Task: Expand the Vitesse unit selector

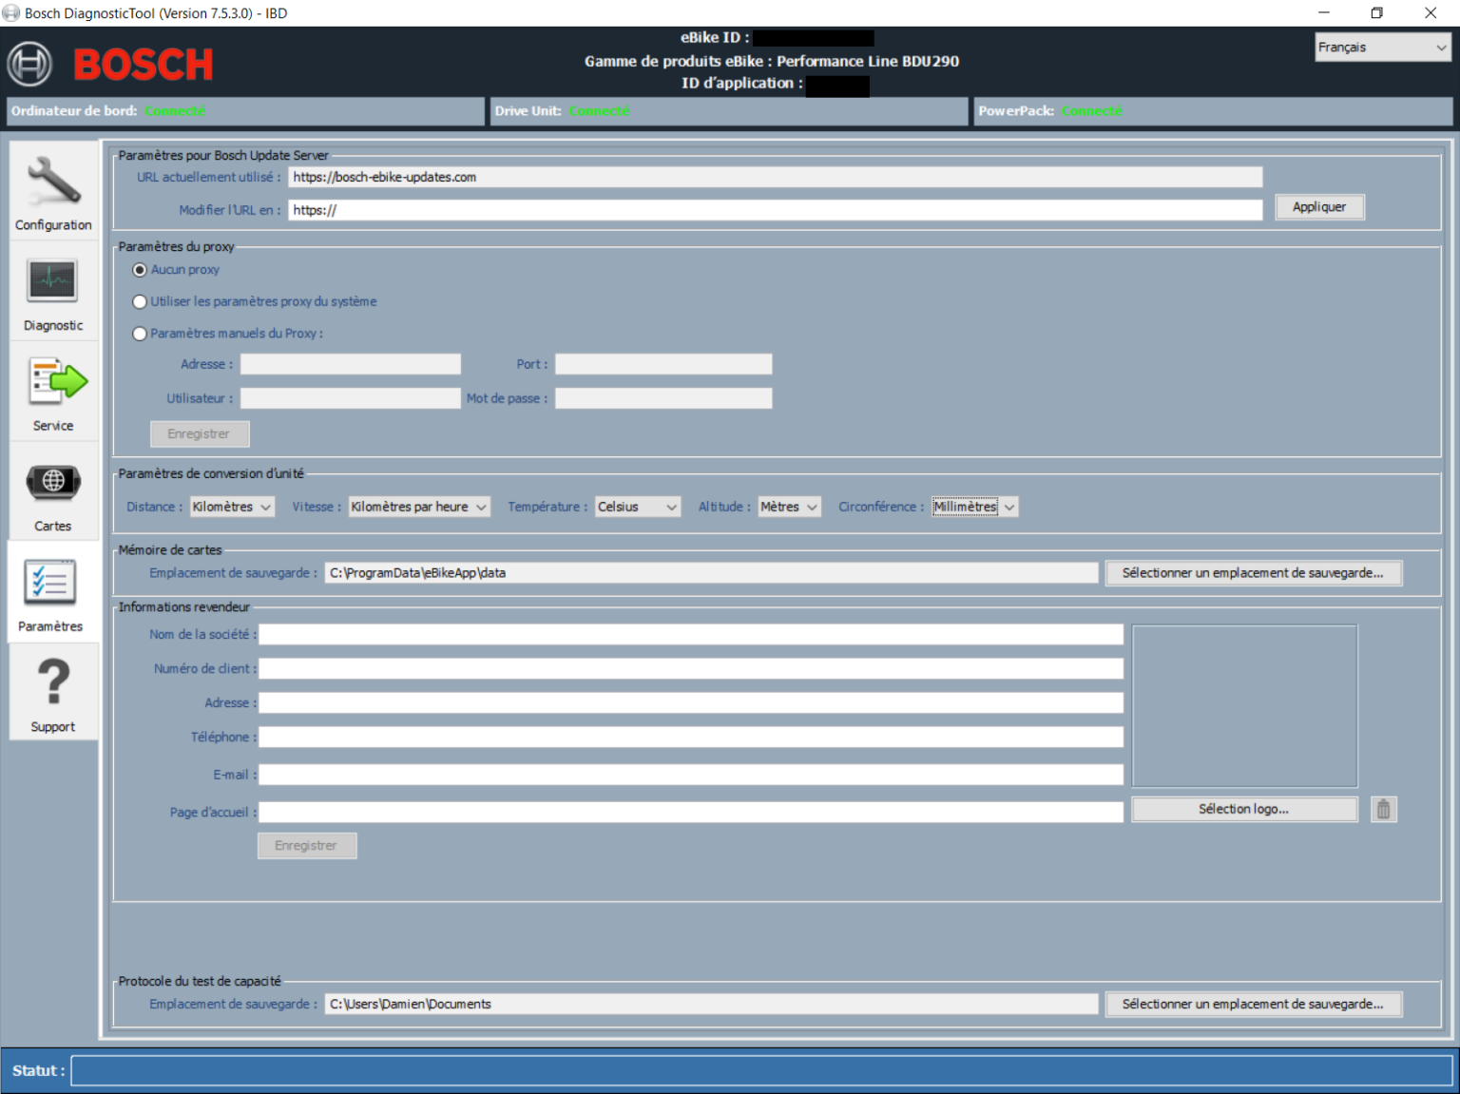Action: [418, 507]
